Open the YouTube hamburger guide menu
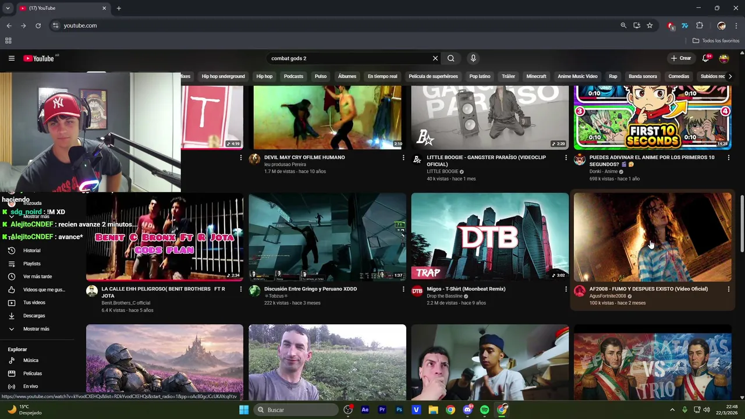745x419 pixels. [x=11, y=58]
